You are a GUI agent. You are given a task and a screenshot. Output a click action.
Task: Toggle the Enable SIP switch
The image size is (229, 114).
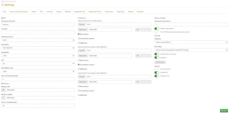157,72
